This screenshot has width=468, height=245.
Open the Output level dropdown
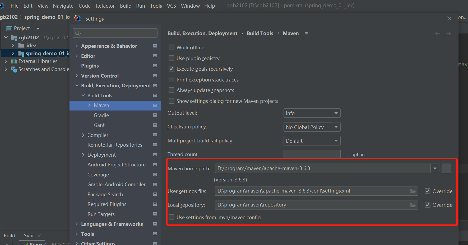pos(312,113)
